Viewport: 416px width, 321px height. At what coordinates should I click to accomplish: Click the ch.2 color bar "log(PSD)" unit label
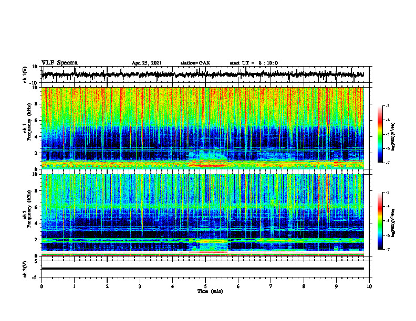pyautogui.click(x=393, y=223)
